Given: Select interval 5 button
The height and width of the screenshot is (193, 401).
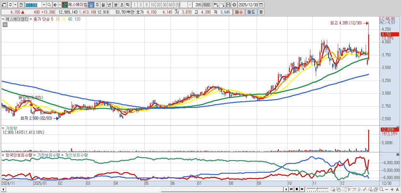Looking at the screenshot, I should tap(147, 5).
